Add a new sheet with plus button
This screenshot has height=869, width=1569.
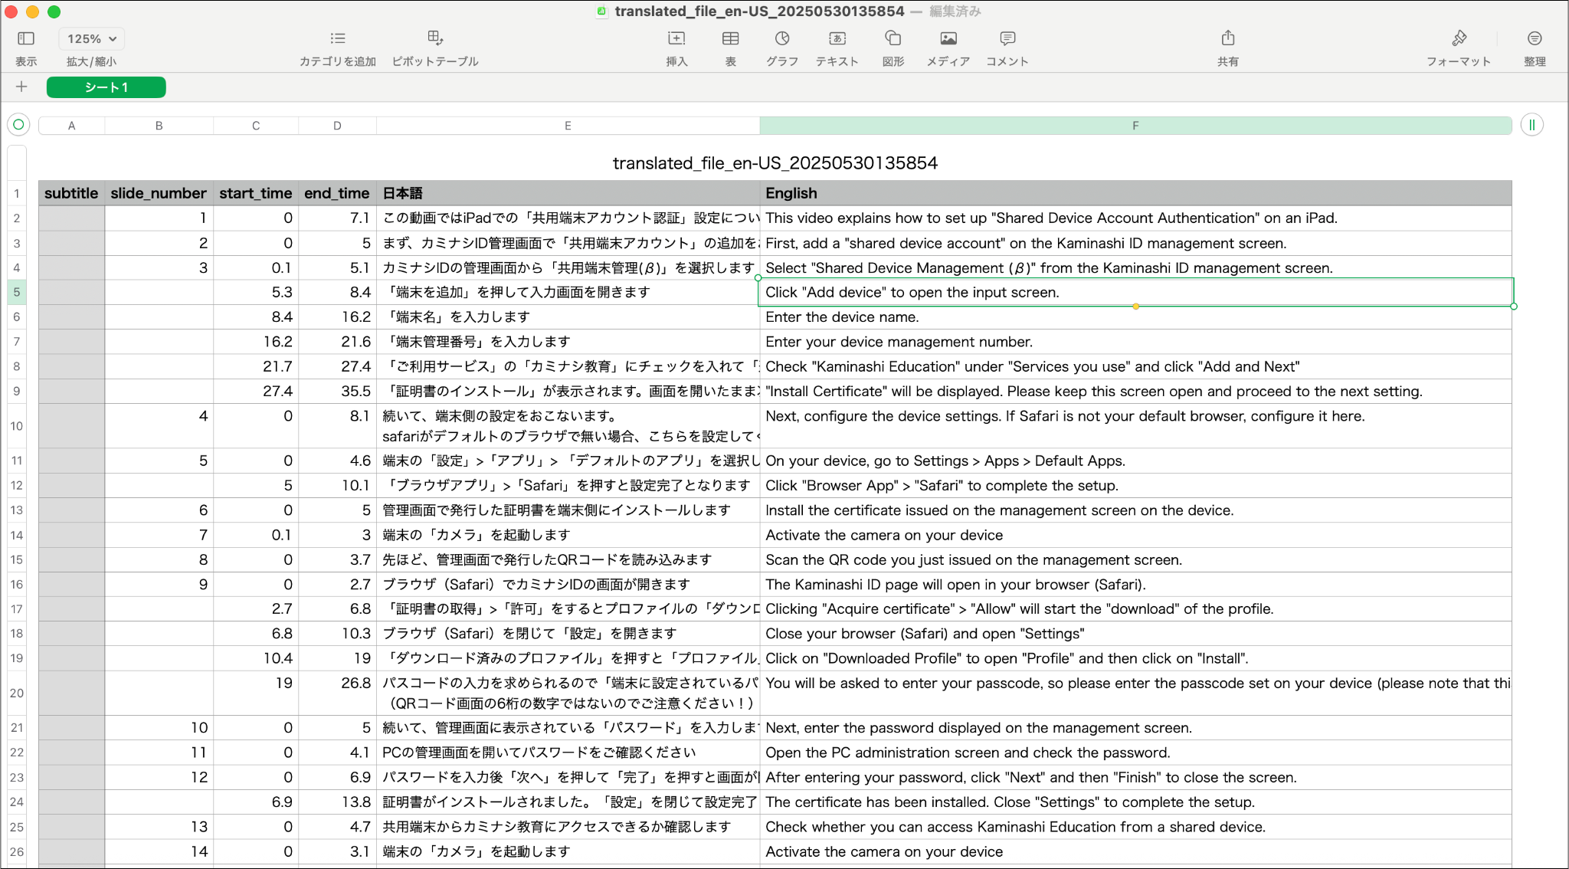(x=21, y=87)
